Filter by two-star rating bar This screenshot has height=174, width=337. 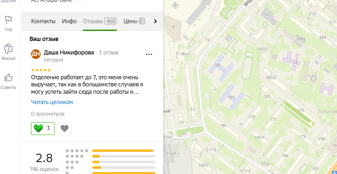point(124,167)
